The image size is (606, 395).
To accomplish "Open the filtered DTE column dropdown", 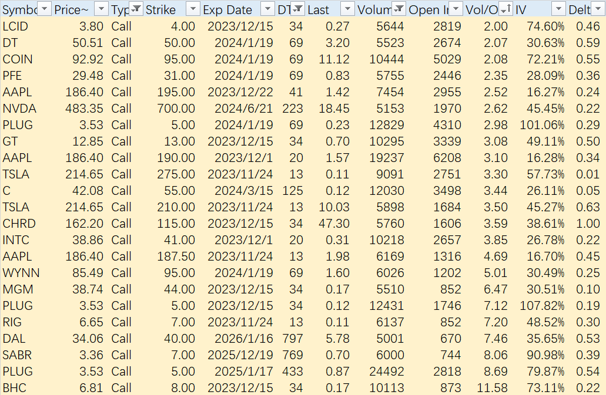I will tap(298, 8).
